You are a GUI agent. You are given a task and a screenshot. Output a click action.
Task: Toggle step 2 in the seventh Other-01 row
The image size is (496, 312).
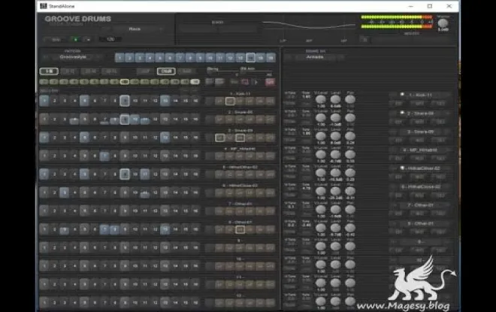pyautogui.click(x=54, y=211)
